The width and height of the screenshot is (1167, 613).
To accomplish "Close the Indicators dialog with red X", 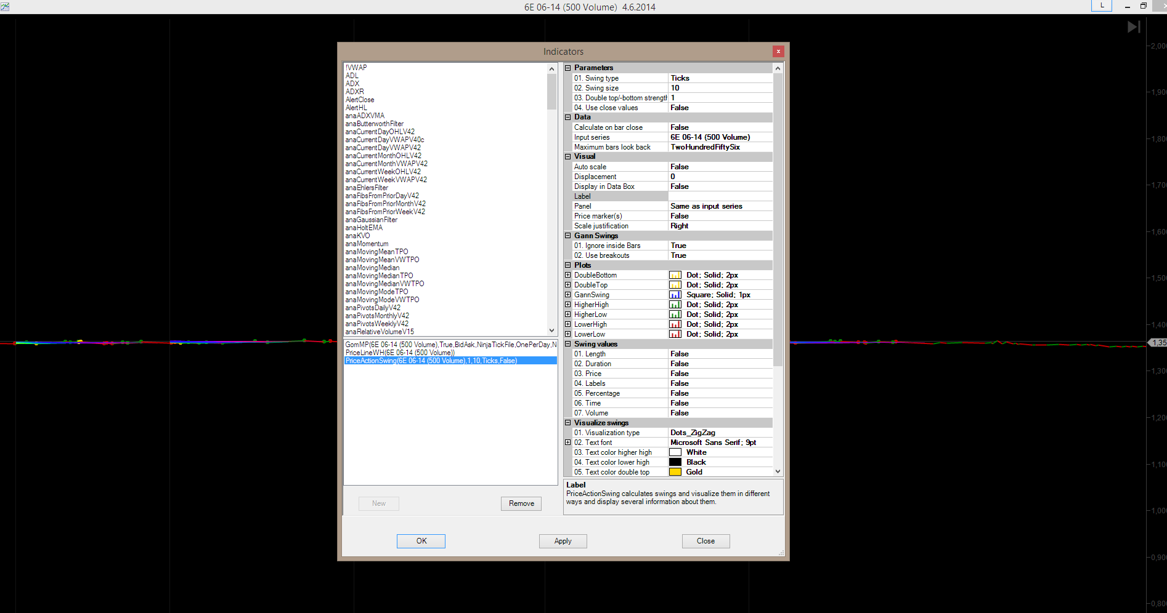I will pos(778,51).
